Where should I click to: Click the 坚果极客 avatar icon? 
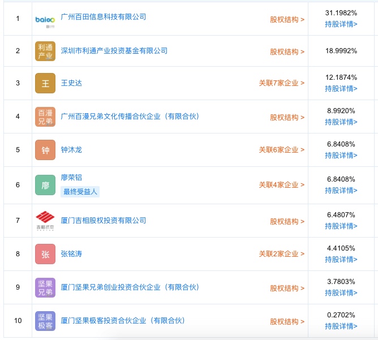(x=45, y=321)
